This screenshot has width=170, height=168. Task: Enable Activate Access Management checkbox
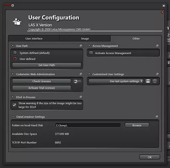91,53
